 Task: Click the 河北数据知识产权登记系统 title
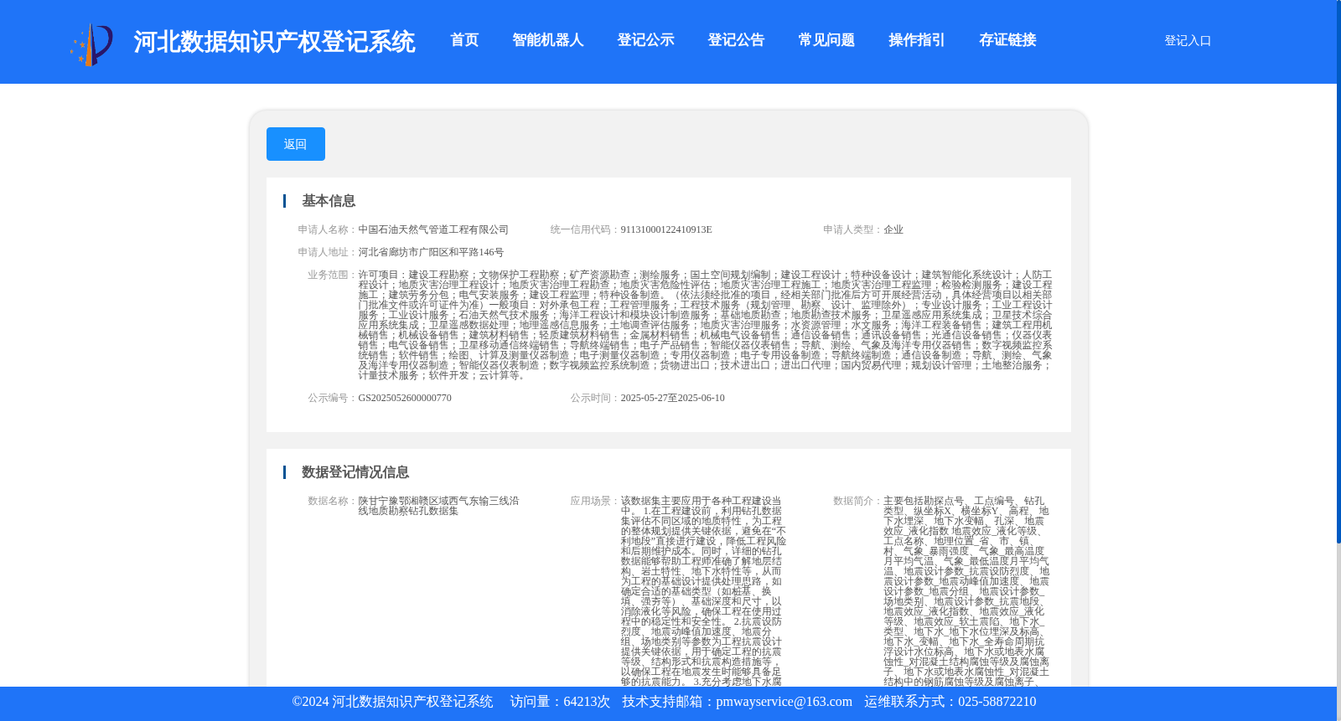click(x=274, y=42)
